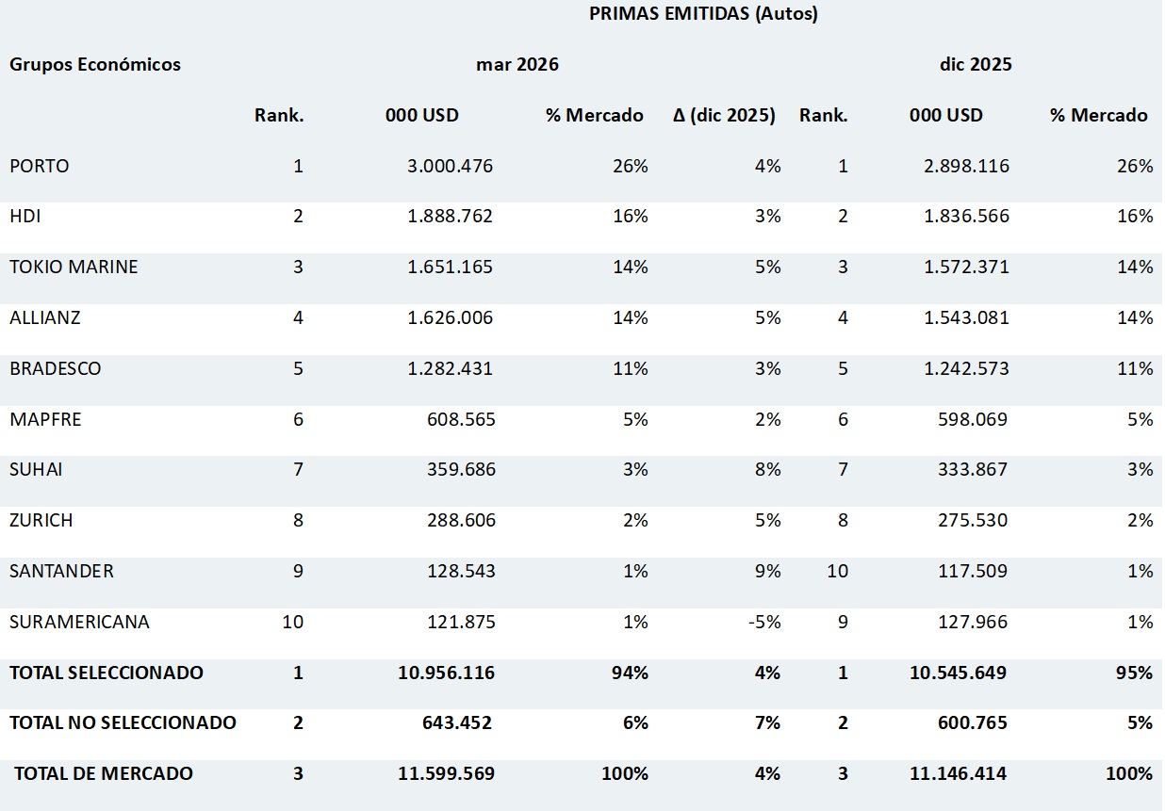The image size is (1165, 811).
Task: Click the ALLIANZ row label
Action: tap(45, 317)
